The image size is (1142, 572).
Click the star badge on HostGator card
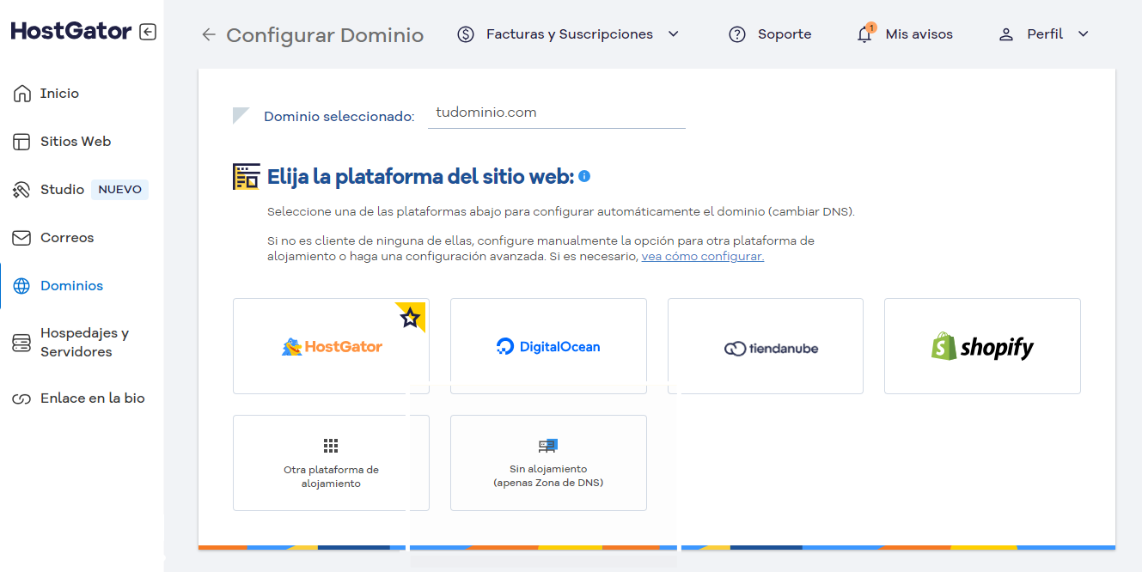tap(410, 317)
